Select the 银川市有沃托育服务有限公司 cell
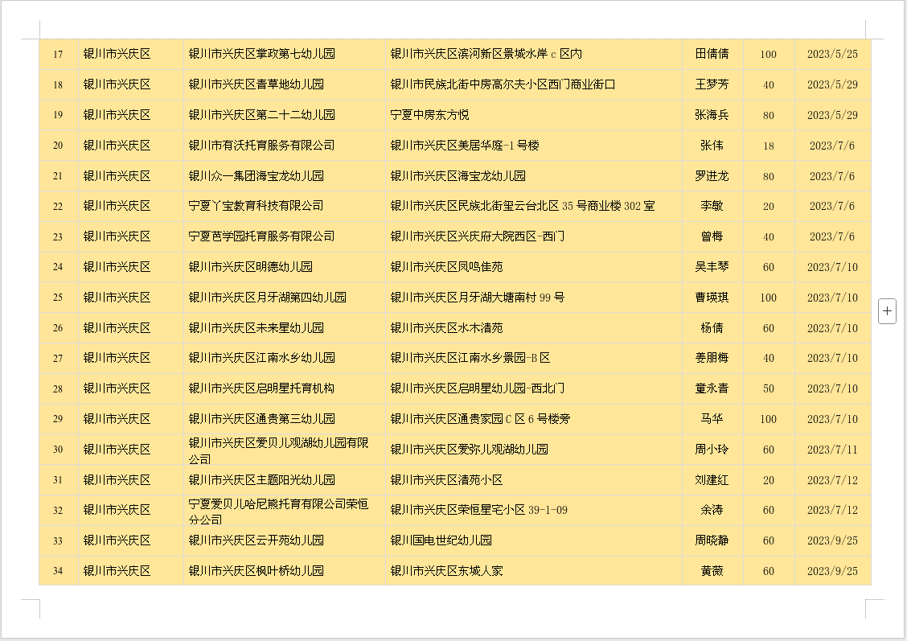 (261, 146)
